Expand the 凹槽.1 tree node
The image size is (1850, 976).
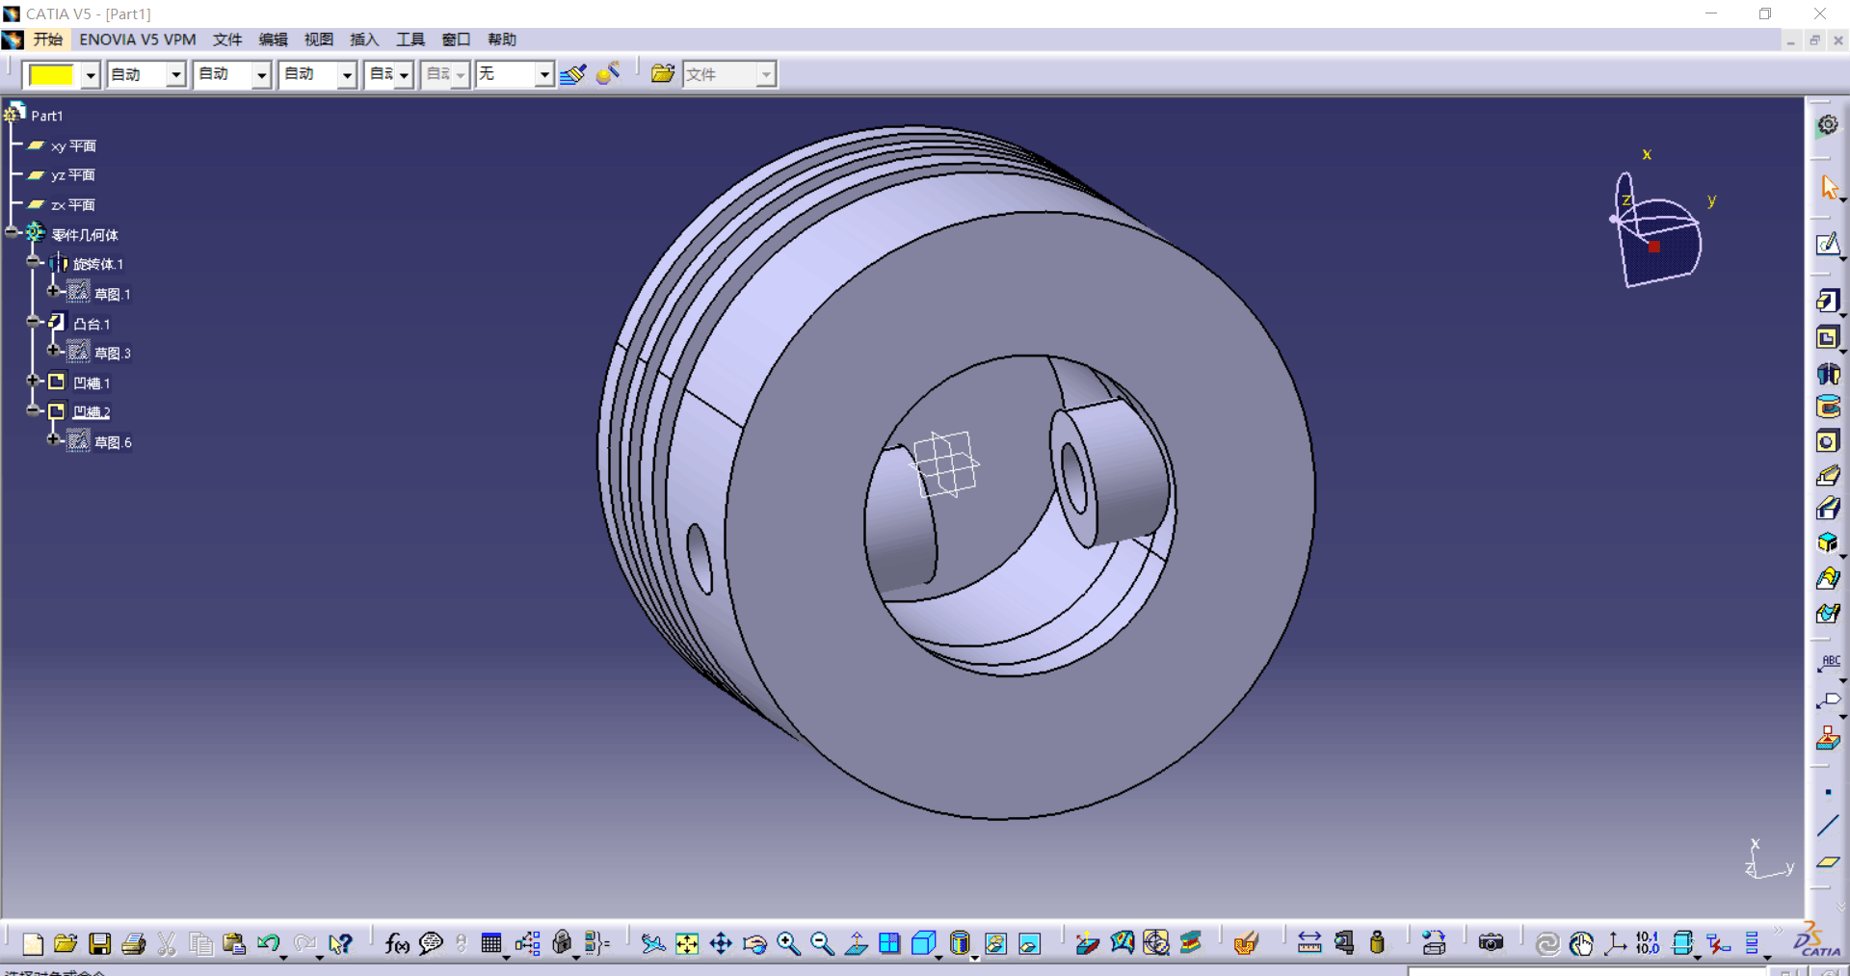pos(34,381)
